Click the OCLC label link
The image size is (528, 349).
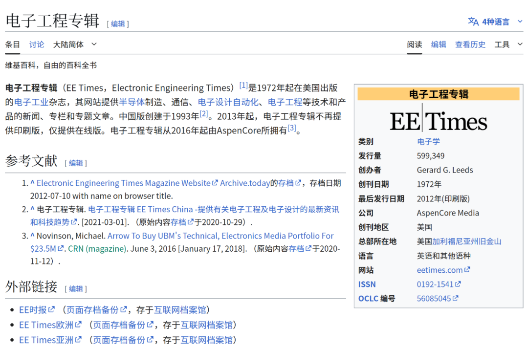368,299
